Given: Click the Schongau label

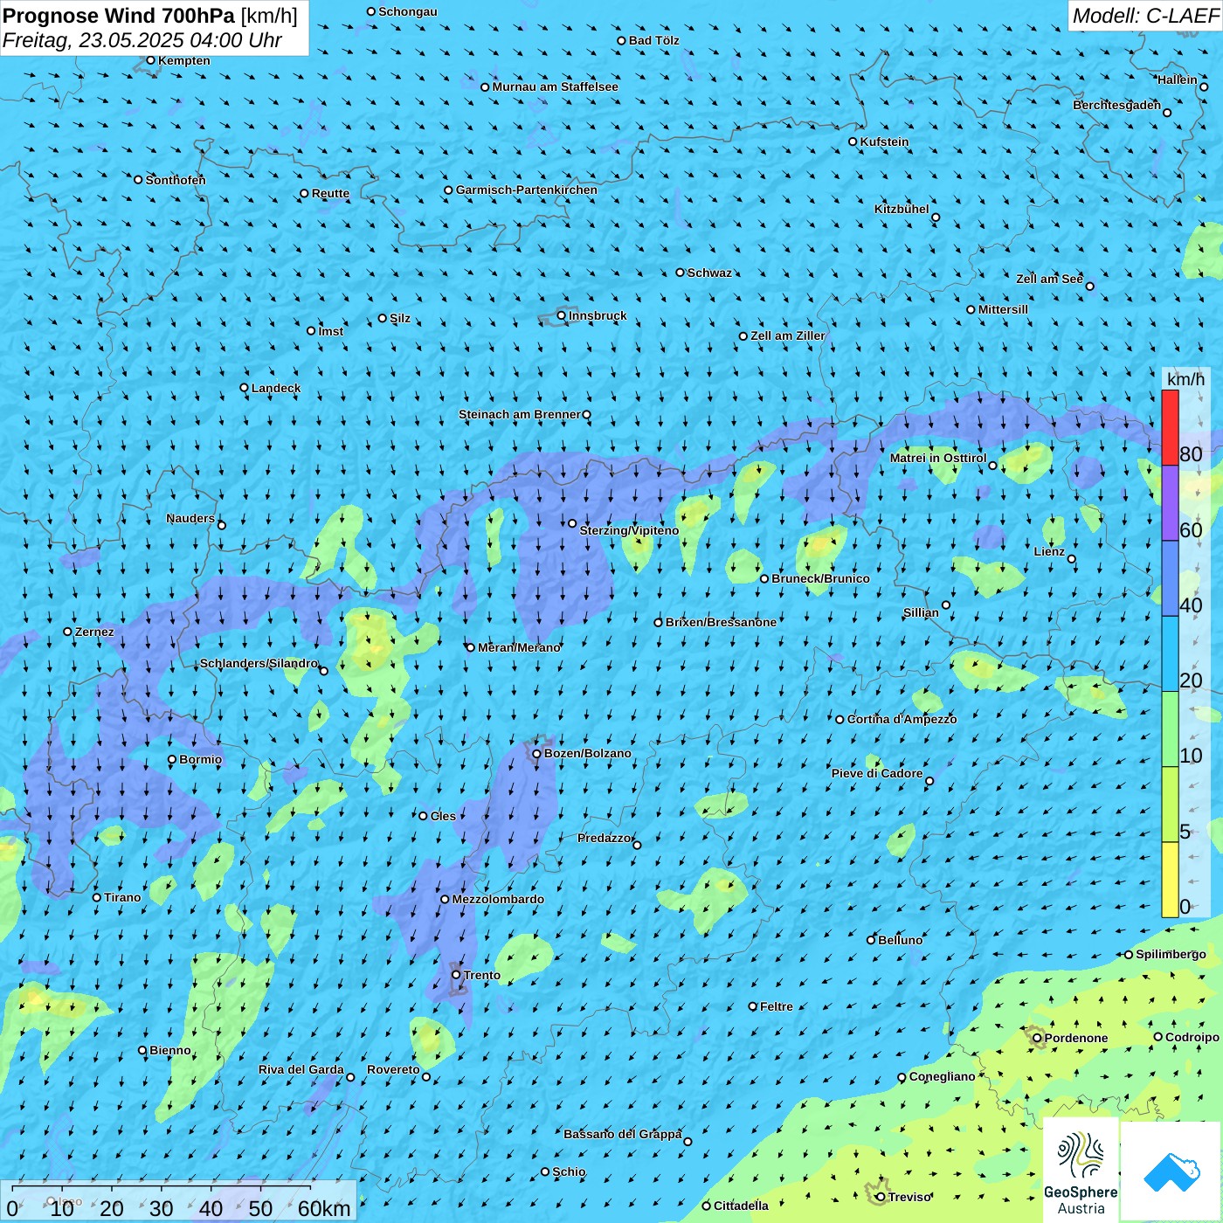Looking at the screenshot, I should point(408,11).
